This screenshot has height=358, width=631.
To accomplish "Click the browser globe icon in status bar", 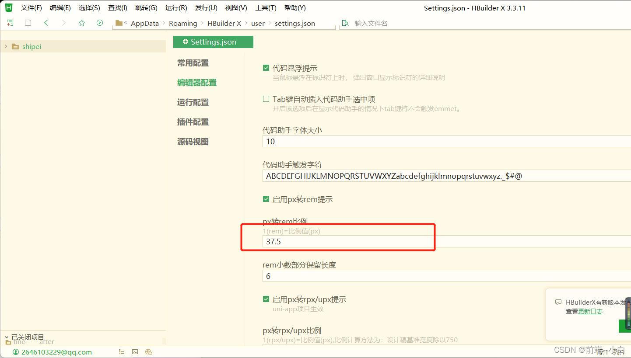I will (x=148, y=351).
